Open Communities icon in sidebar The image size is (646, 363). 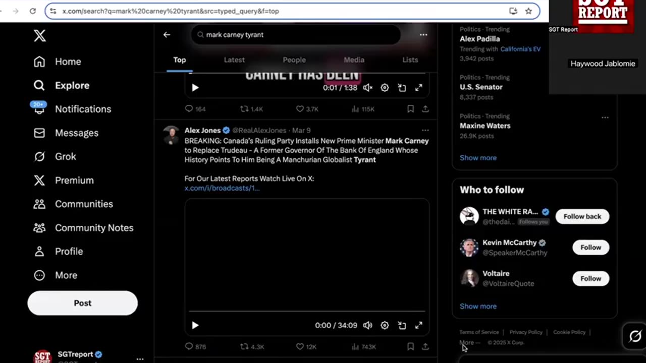point(39,204)
